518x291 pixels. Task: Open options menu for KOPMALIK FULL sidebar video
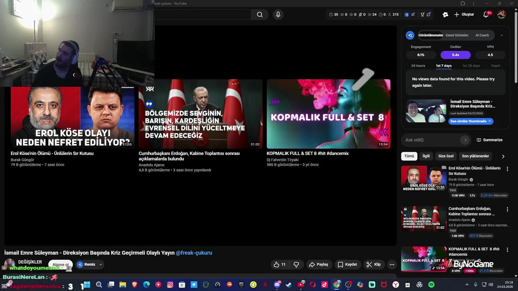coord(507,250)
